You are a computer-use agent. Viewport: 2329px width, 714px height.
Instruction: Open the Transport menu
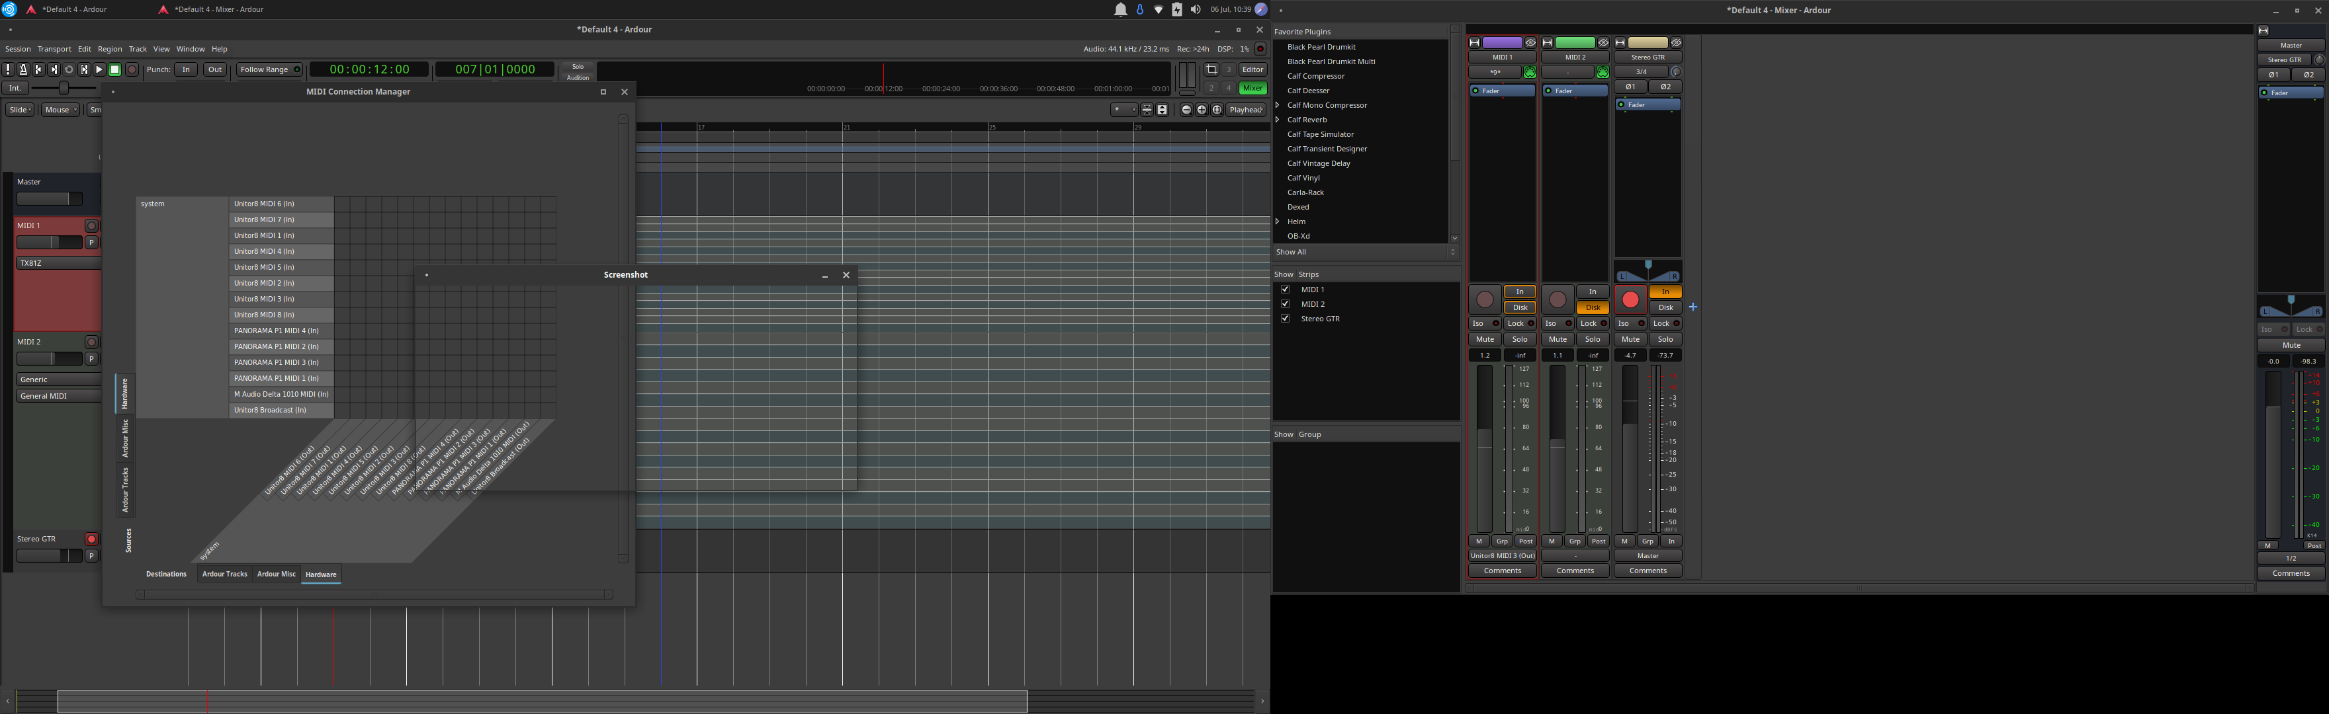54,49
